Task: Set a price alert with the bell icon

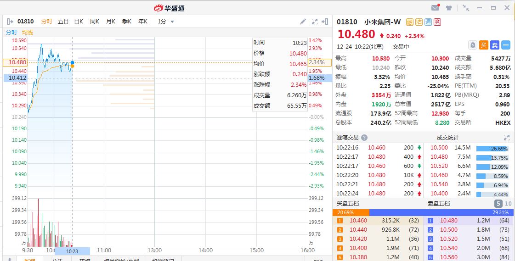Action: [x=473, y=45]
